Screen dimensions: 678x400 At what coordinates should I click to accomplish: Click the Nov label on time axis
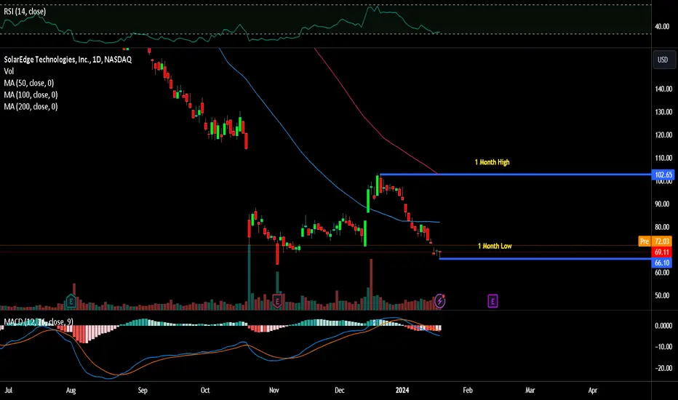click(274, 390)
